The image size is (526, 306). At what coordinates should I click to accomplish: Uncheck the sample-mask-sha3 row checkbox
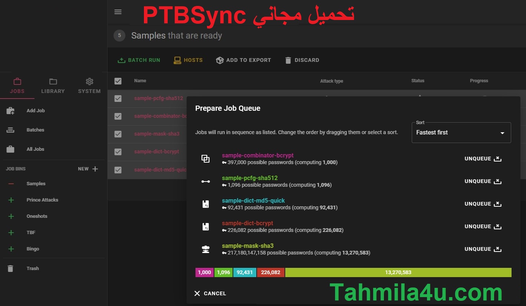(118, 134)
